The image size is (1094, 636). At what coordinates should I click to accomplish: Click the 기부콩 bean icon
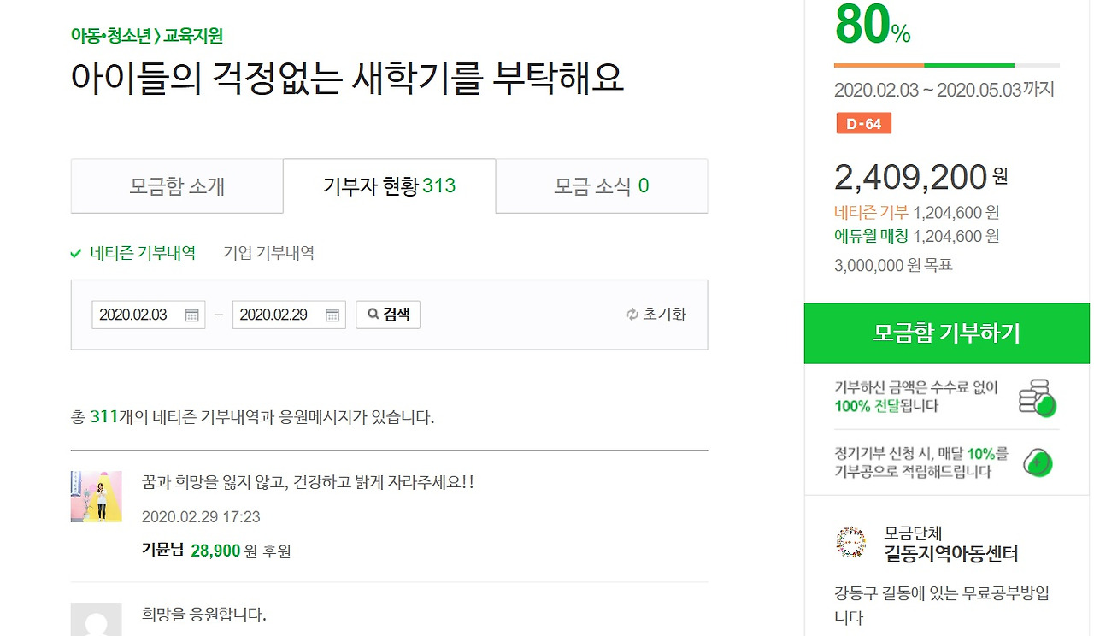click(x=1037, y=462)
